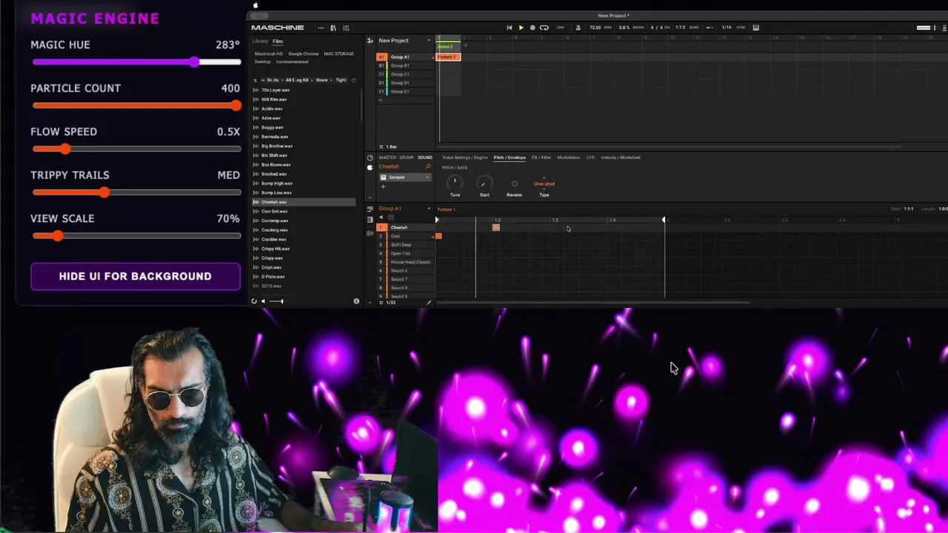
Task: Select the 70s Layer.wav file
Action: 304,90
